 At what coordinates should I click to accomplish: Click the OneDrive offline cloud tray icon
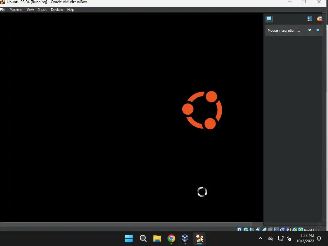pyautogui.click(x=271, y=238)
